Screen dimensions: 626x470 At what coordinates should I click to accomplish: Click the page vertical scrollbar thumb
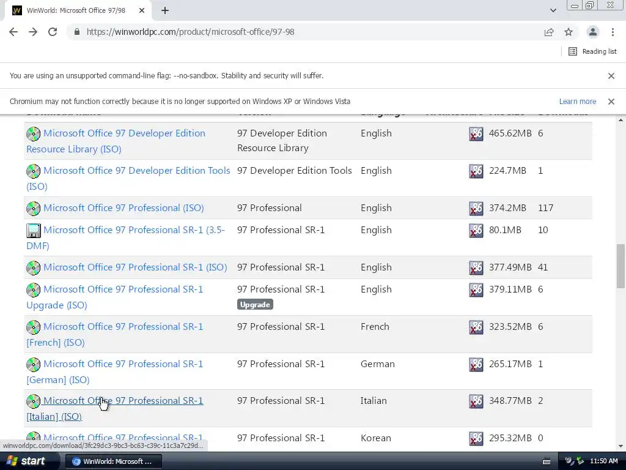(x=620, y=266)
